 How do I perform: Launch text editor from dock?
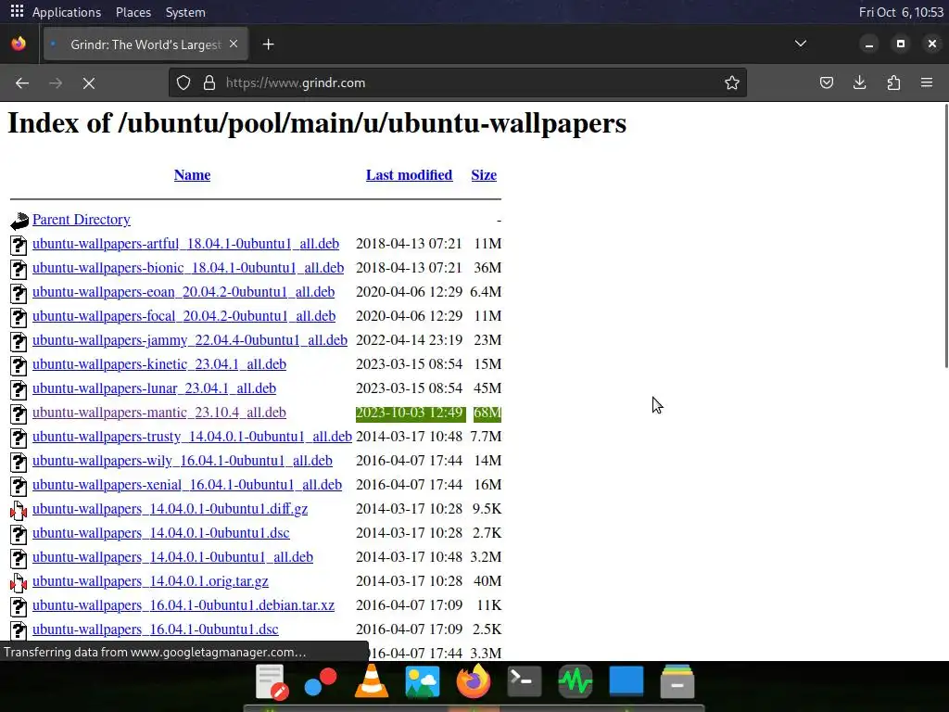click(270, 681)
